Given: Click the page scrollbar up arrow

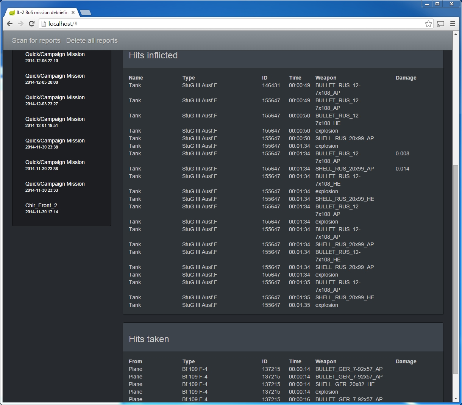Looking at the screenshot, I should pos(456,34).
